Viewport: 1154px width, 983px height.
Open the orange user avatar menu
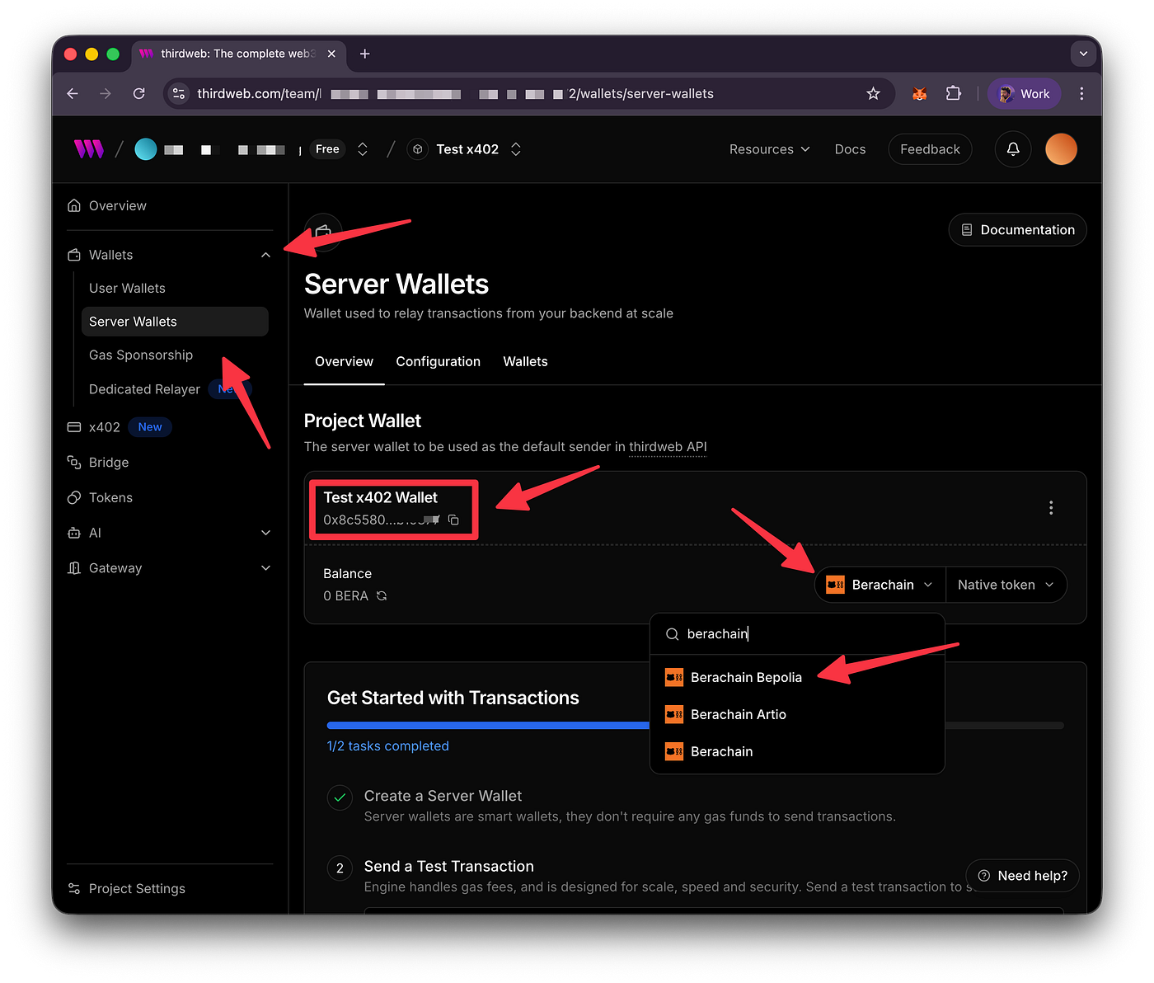point(1061,149)
